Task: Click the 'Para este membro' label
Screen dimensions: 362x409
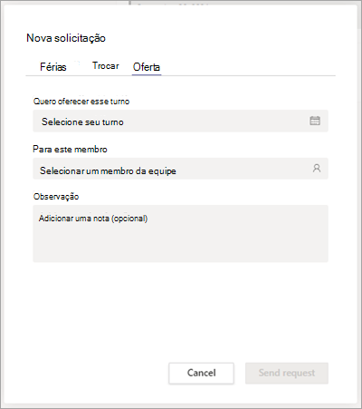Action: (70, 150)
